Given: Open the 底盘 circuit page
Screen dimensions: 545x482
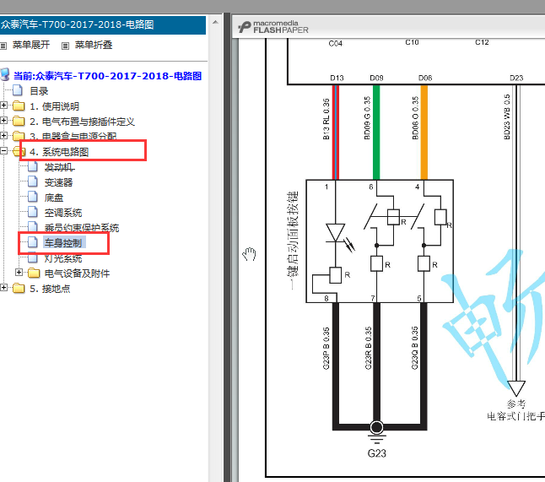Looking at the screenshot, I should click(54, 198).
